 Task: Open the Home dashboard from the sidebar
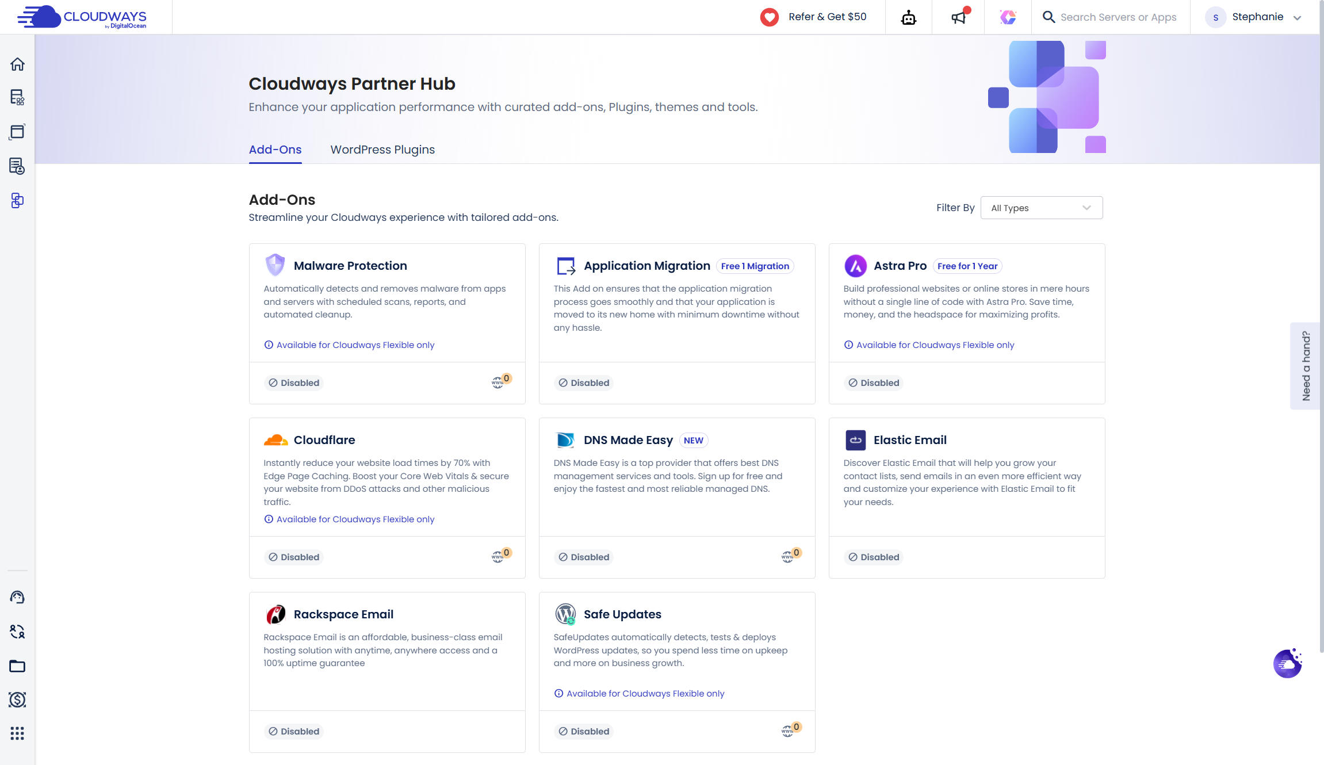pyautogui.click(x=17, y=64)
